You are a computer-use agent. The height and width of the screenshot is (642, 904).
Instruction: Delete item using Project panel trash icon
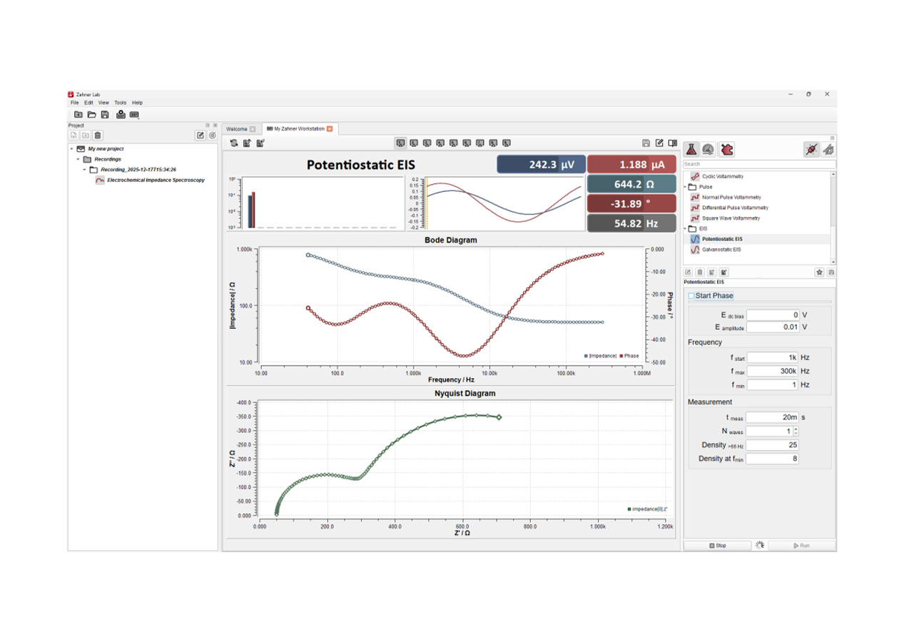pos(98,136)
